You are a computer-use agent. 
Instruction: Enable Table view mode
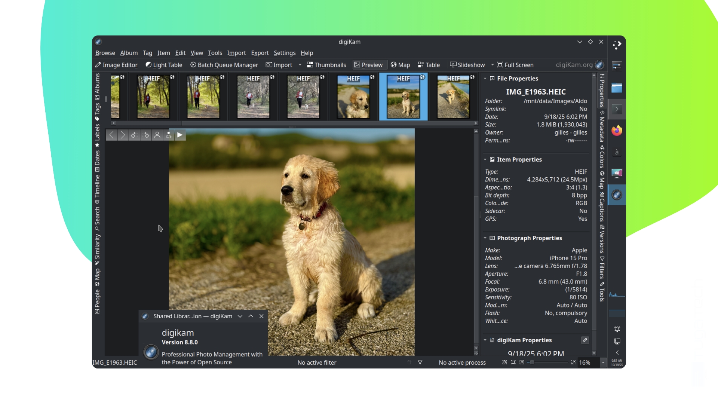[x=429, y=65]
